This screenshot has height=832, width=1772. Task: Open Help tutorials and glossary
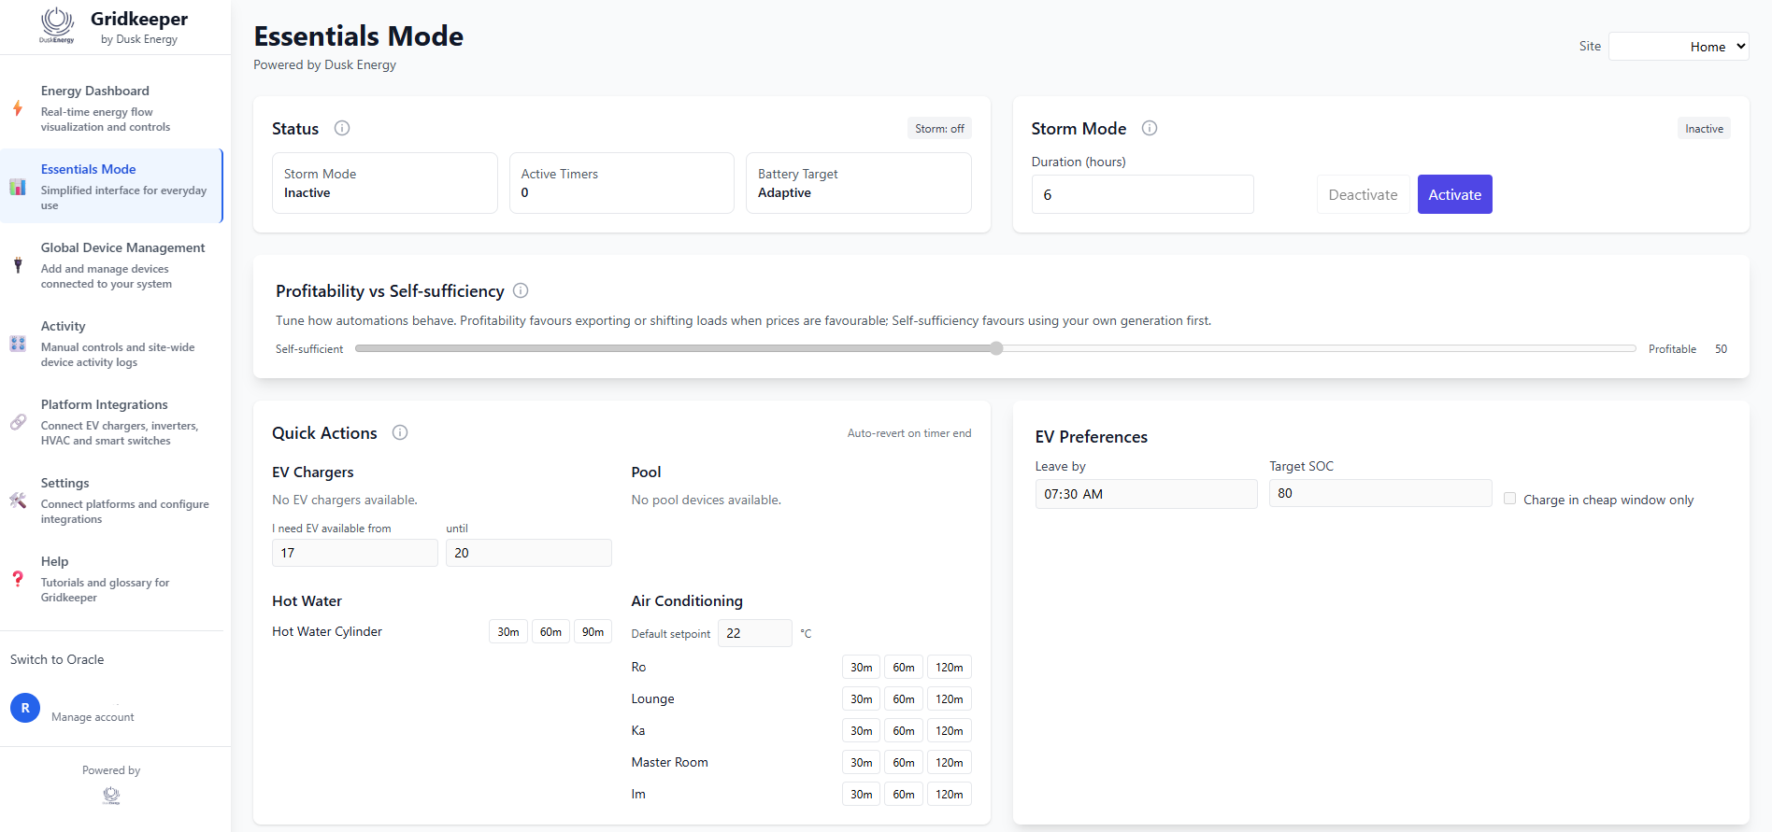pyautogui.click(x=112, y=579)
